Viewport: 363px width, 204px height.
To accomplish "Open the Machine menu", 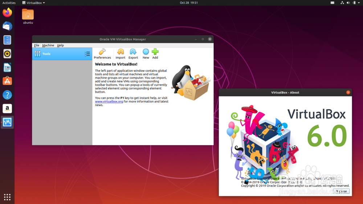I will (x=48, y=45).
